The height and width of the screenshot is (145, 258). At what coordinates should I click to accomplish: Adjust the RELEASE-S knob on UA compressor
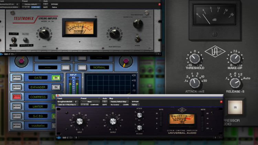coord(235,83)
